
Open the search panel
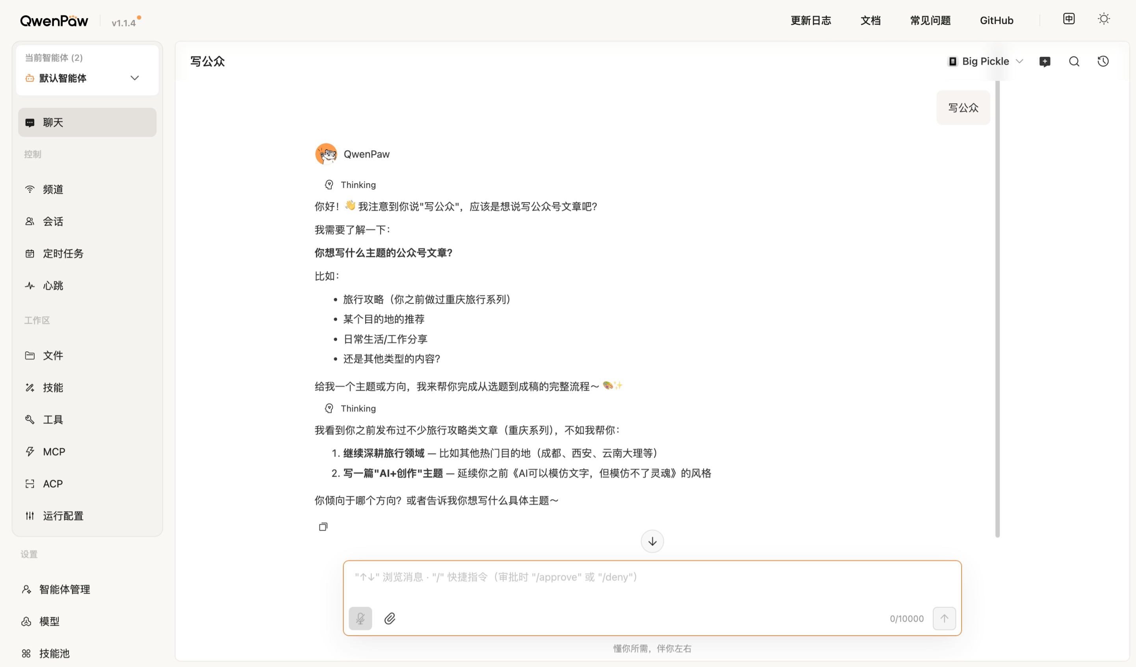point(1074,61)
